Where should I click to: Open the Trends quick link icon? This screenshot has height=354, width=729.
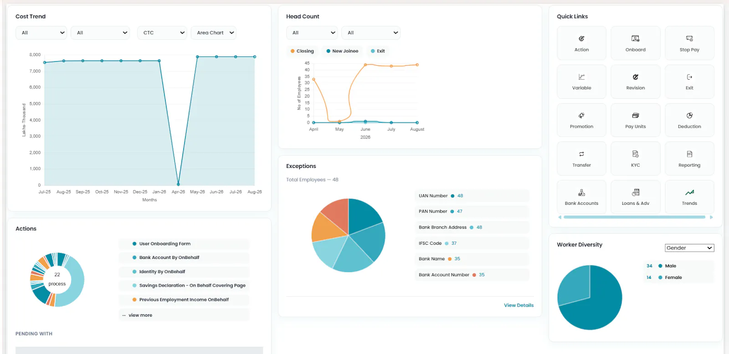click(689, 192)
